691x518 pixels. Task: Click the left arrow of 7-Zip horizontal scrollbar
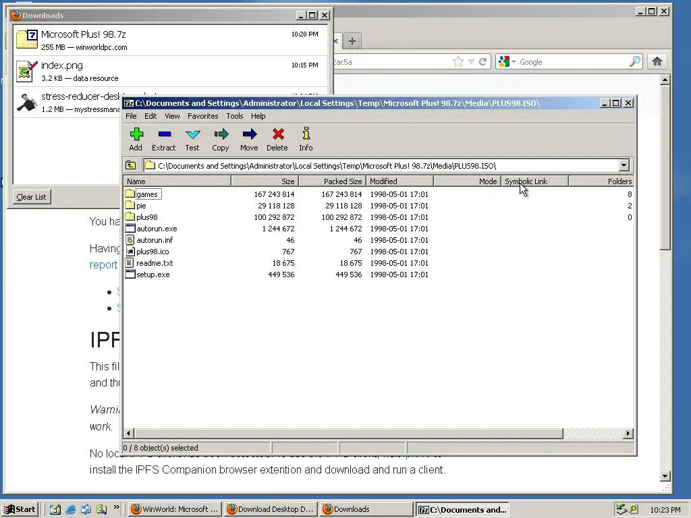coord(128,434)
